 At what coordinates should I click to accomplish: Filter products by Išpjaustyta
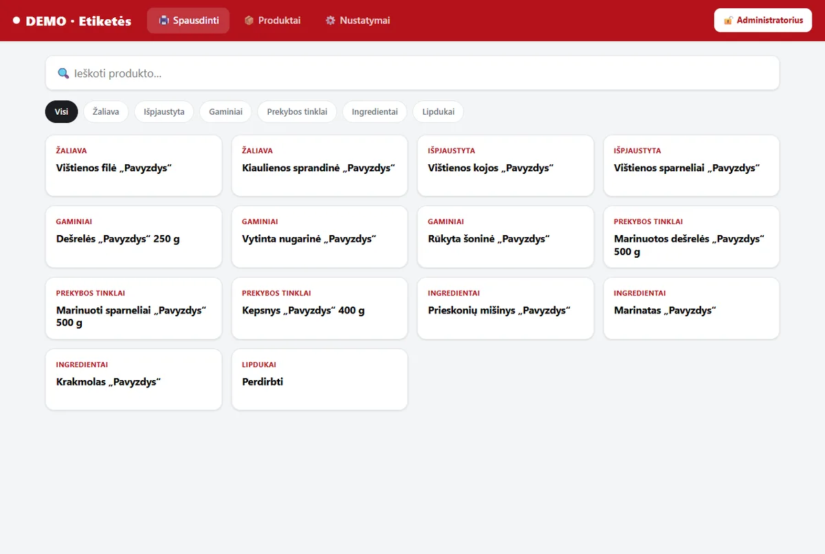point(164,111)
